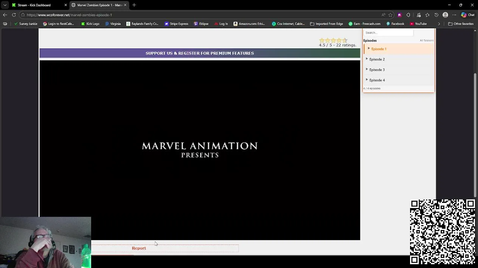
Task: Open the media control music icon
Action: coord(419,15)
